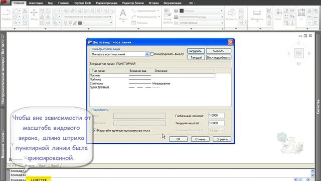This screenshot has height=181, width=321.
Task: Open the multiline text (Мтекст) tool
Action: tap(123, 15)
